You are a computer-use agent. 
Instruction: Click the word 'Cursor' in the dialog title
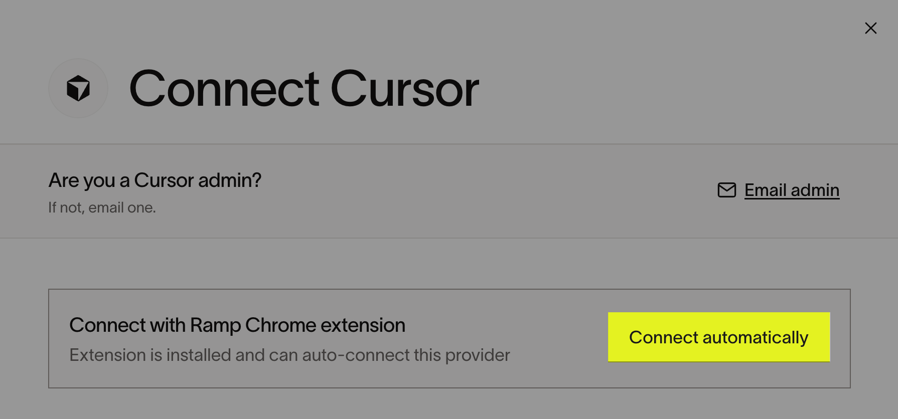405,89
